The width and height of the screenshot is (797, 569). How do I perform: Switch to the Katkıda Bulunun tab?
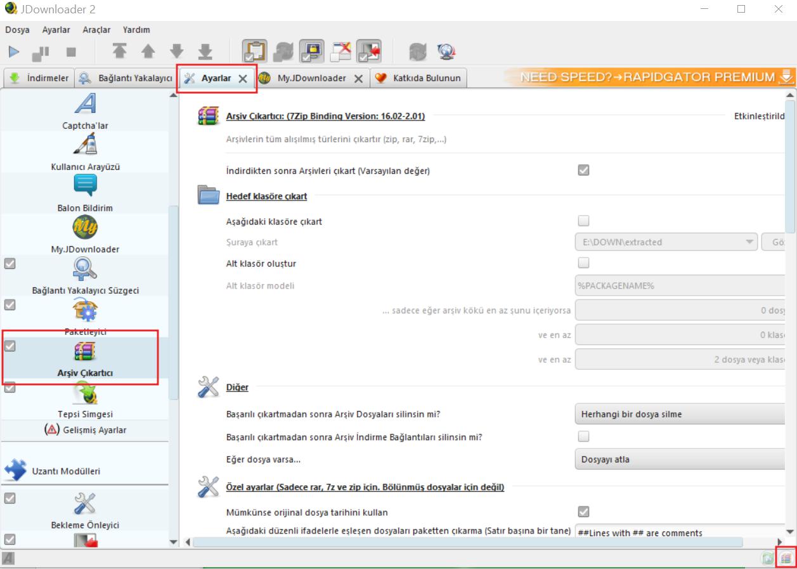[418, 78]
